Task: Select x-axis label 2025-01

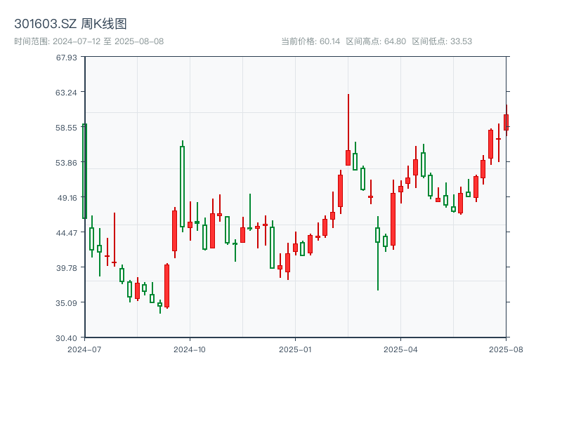Action: pyautogui.click(x=295, y=349)
